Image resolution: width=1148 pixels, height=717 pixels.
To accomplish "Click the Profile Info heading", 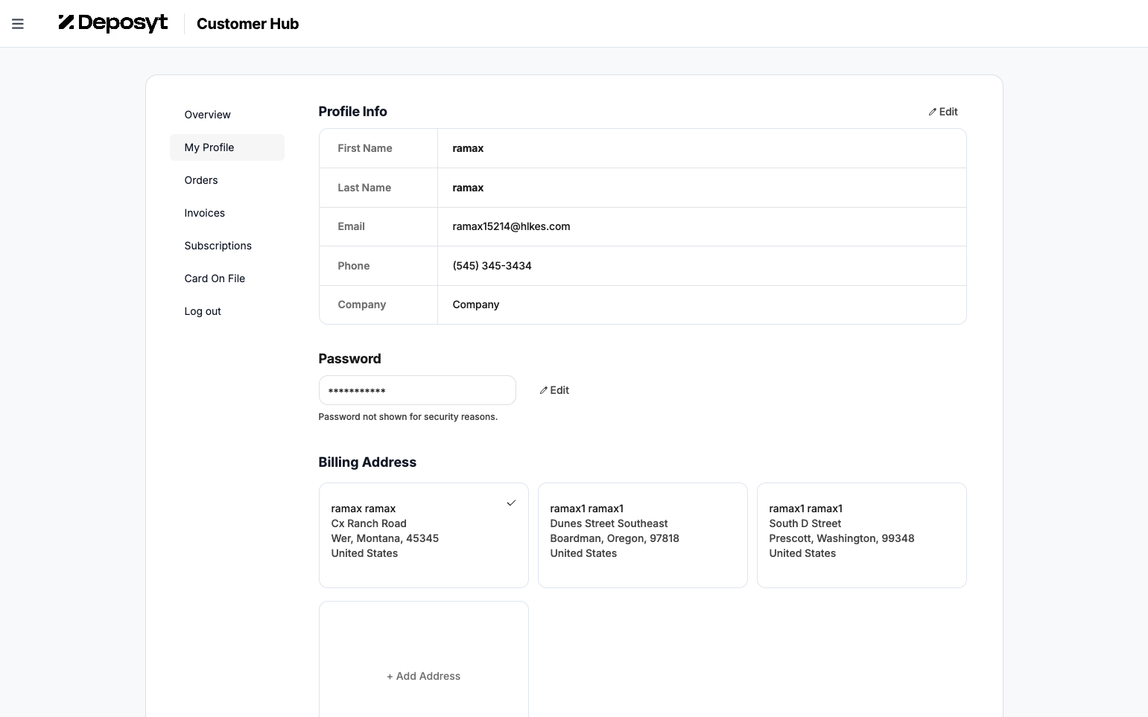I will (x=352, y=112).
